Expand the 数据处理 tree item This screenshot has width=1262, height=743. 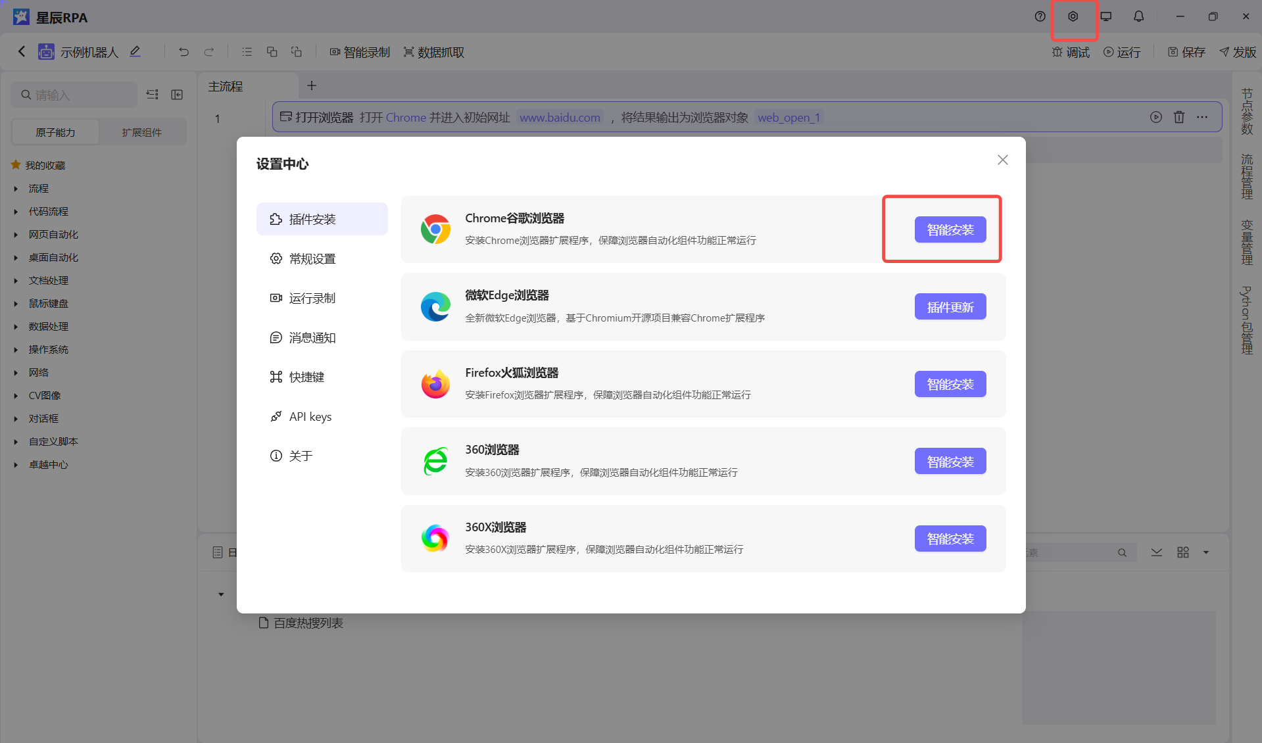click(16, 327)
